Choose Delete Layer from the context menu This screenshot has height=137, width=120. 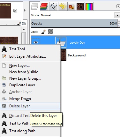[30, 106]
